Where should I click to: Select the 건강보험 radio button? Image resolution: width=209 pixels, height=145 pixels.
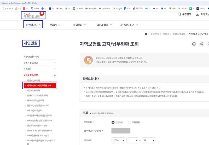click(x=113, y=122)
